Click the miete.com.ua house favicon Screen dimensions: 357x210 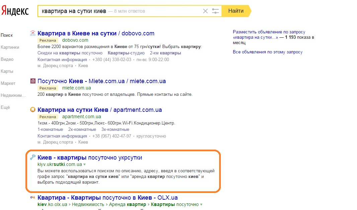tap(33, 81)
